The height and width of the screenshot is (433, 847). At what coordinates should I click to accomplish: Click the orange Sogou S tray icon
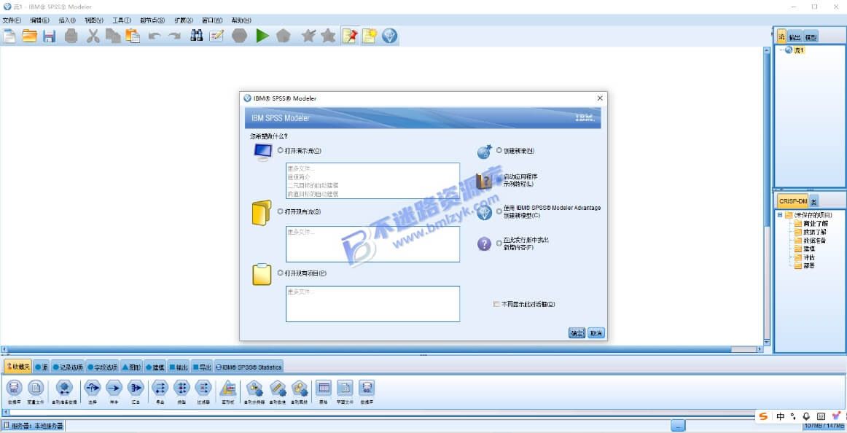tap(763, 416)
